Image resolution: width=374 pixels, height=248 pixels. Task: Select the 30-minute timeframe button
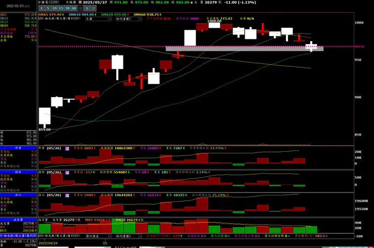[68, 9]
